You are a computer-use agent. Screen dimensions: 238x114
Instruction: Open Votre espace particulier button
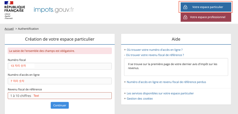[206, 7]
